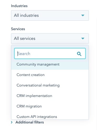The image size is (97, 130).
Task: Expand Additional filters section
Action: (x=27, y=122)
